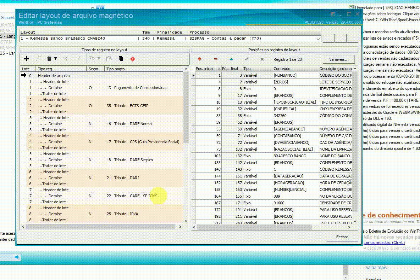The height and width of the screenshot is (280, 420).
Task: Click Trailer de lote row of lote 8
Action: pos(102,220)
